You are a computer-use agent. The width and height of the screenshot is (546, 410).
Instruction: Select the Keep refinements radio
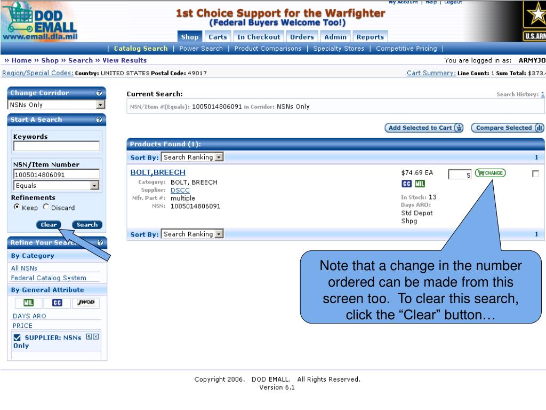pos(17,207)
